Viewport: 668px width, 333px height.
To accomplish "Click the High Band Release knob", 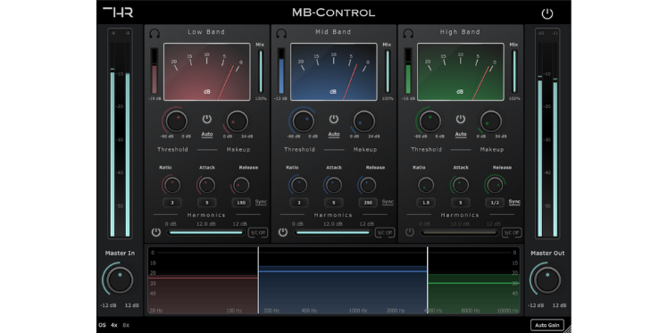I will point(495,185).
